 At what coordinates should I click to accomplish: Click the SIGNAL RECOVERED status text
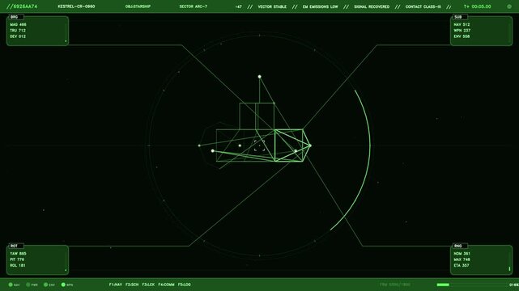pos(372,6)
